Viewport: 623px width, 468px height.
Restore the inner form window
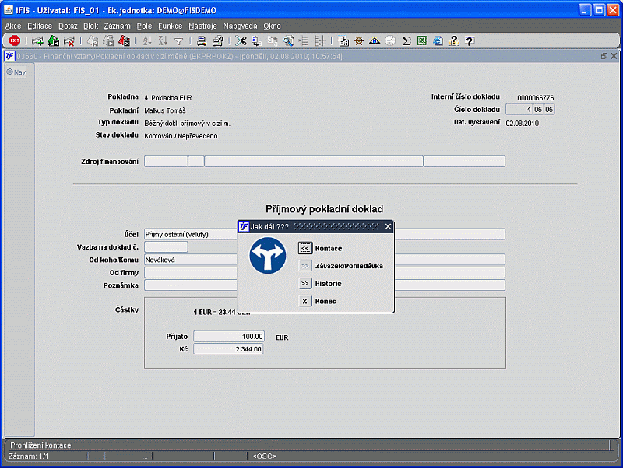click(x=604, y=56)
